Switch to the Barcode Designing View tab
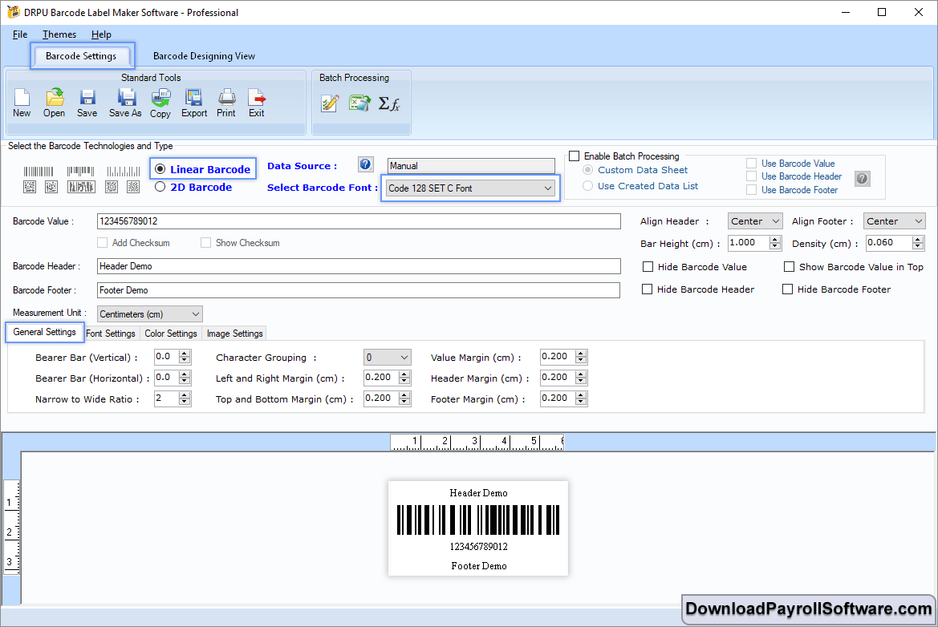Screen dimensions: 938x627 tap(204, 56)
